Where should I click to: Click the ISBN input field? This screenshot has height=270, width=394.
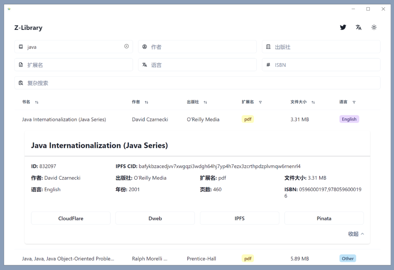(x=325, y=65)
